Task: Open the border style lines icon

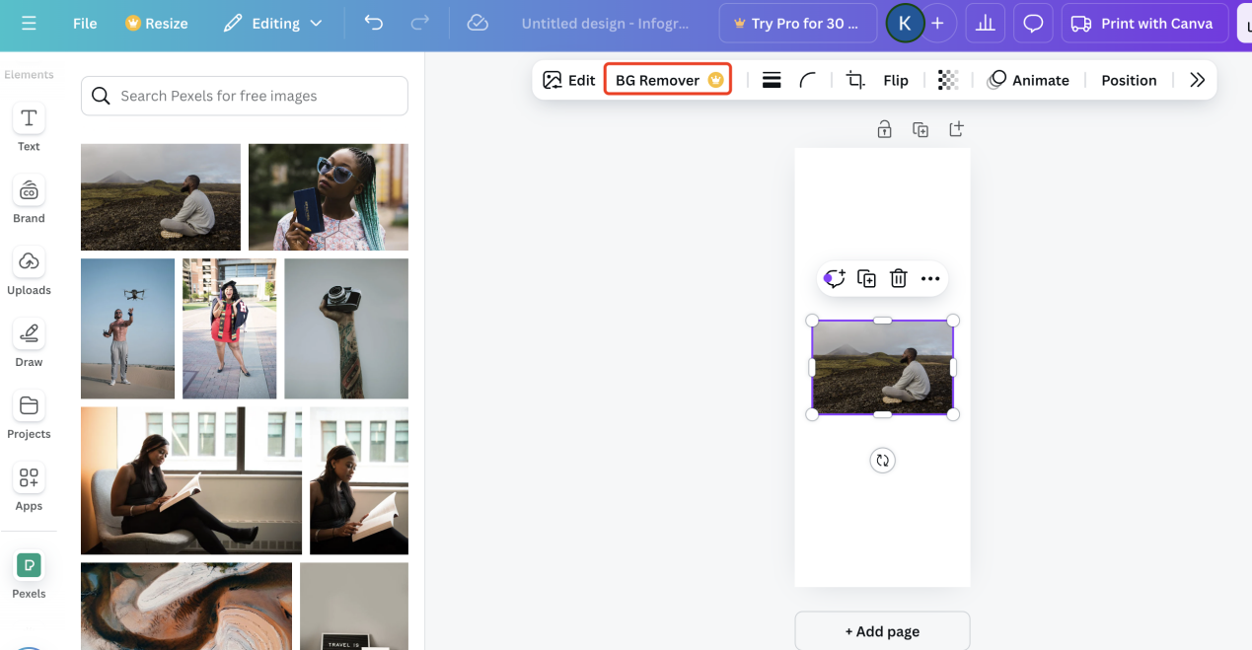Action: pyautogui.click(x=772, y=81)
